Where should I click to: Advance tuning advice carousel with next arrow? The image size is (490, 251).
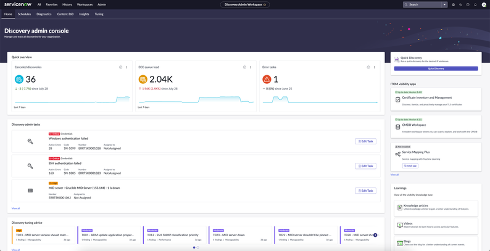coord(375,235)
